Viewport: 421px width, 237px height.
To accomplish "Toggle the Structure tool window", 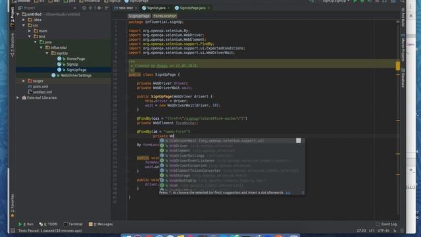I will [x=12, y=45].
